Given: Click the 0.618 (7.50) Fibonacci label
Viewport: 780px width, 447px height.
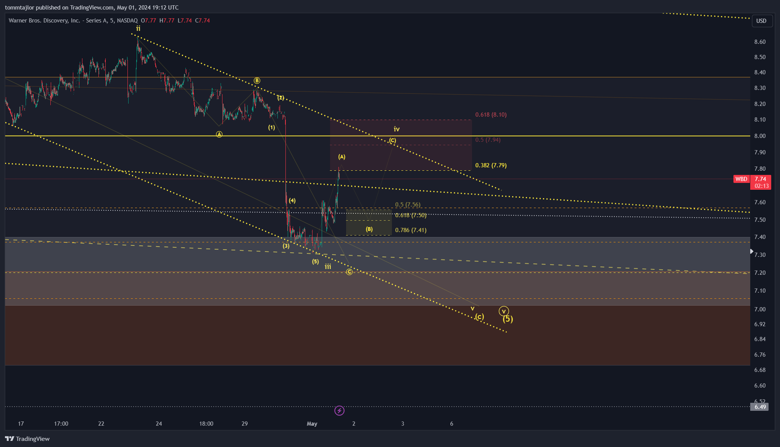Looking at the screenshot, I should pos(411,215).
